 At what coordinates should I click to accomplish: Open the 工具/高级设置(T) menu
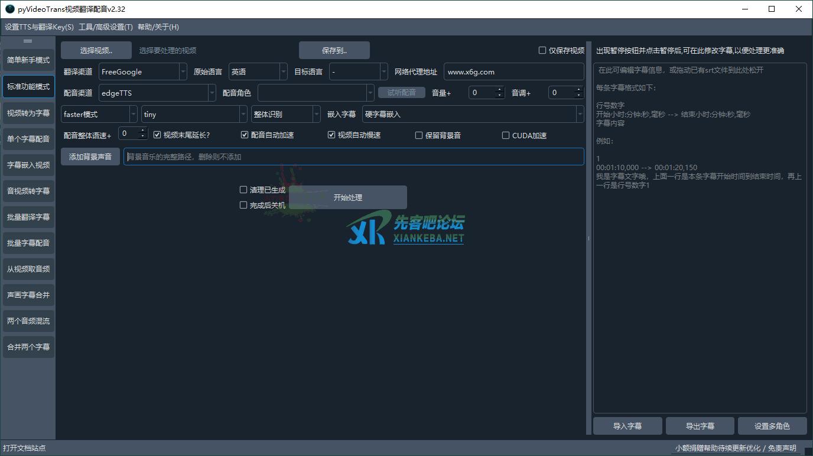click(106, 27)
